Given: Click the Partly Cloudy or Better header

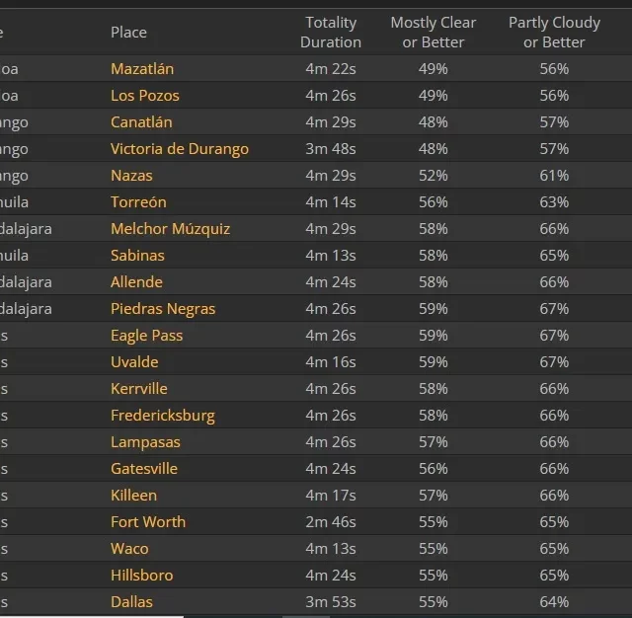Looking at the screenshot, I should [554, 33].
